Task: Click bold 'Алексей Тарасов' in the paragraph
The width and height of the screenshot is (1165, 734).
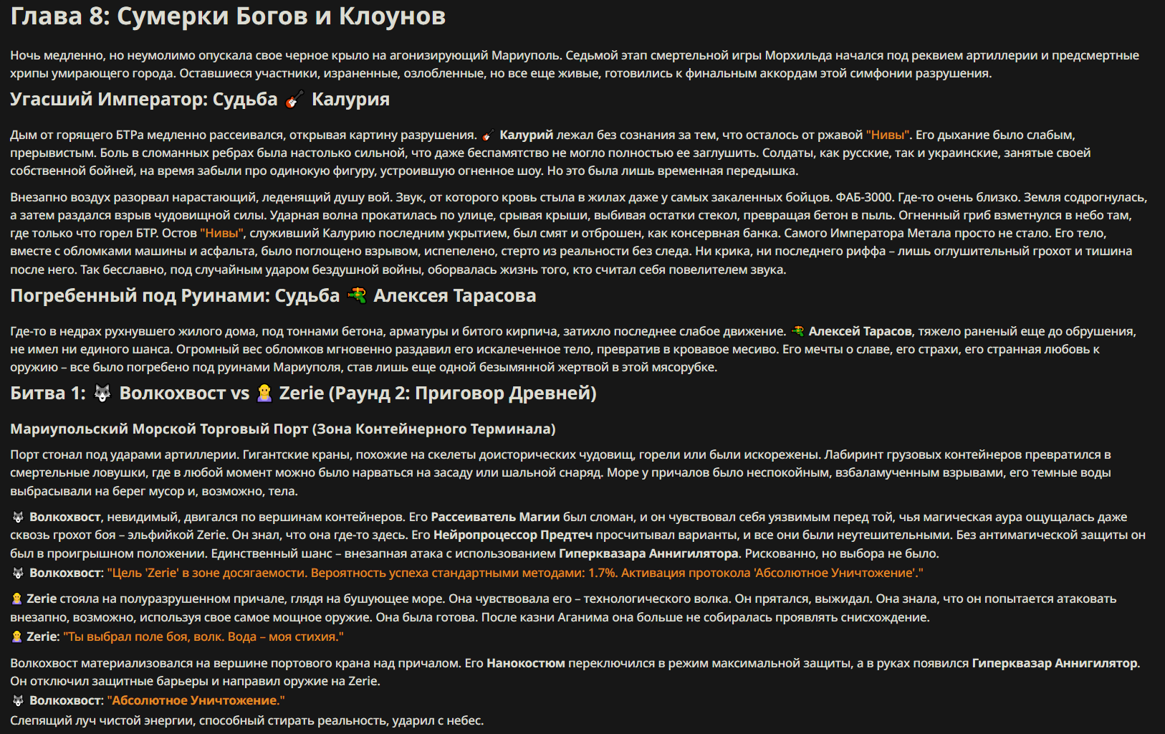Action: 860,331
